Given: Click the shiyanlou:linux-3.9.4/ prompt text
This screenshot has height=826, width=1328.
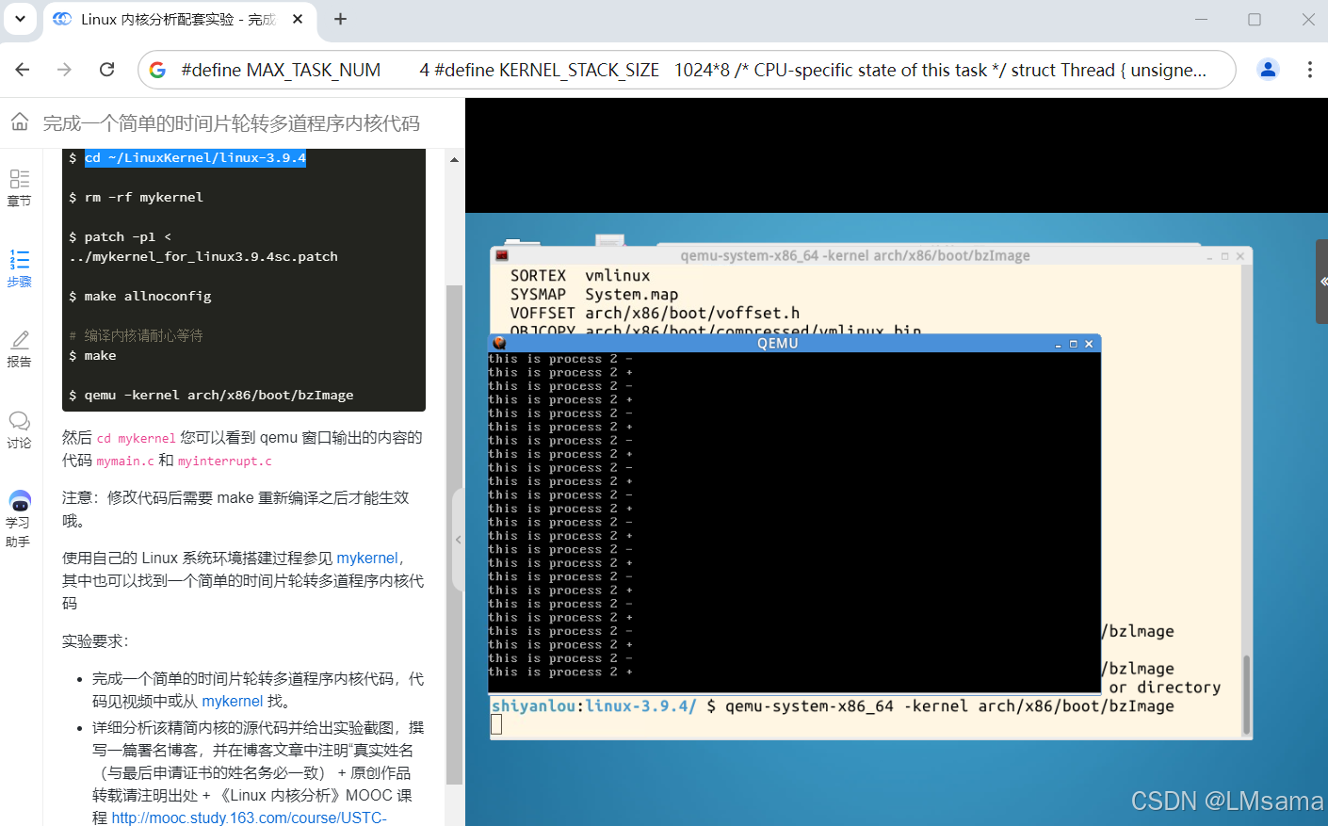Looking at the screenshot, I should (594, 705).
